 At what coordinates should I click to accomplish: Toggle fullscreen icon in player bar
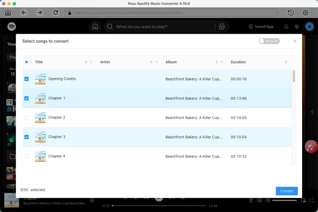pos(312,201)
